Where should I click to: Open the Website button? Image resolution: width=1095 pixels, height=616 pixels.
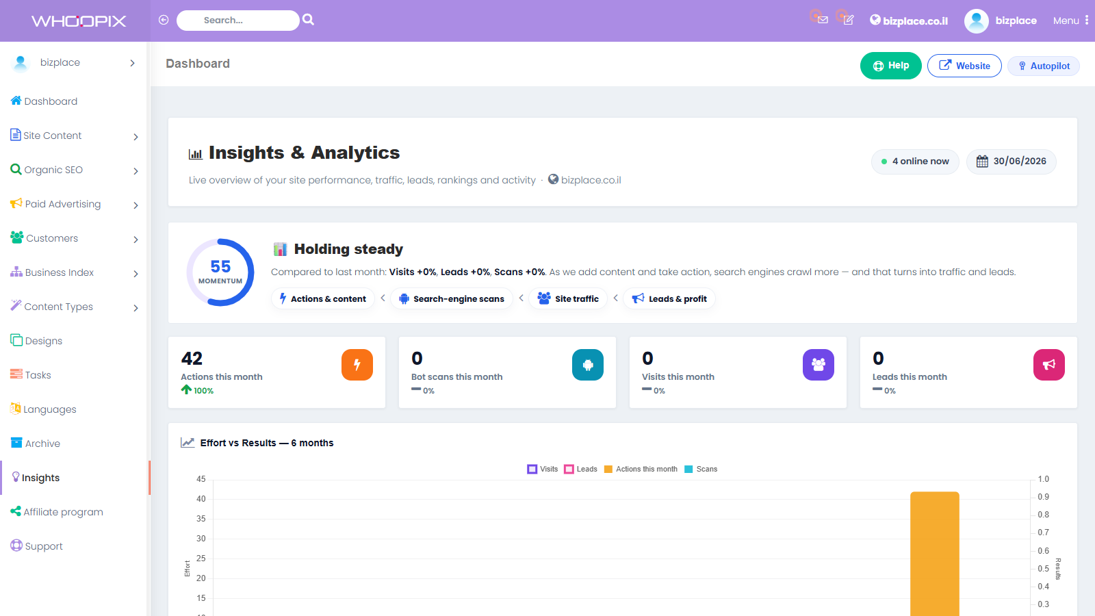coord(964,66)
